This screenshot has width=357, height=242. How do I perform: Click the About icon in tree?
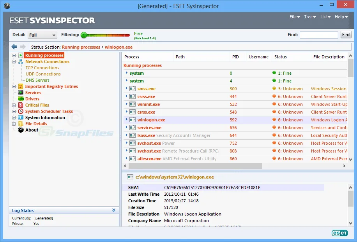21,130
